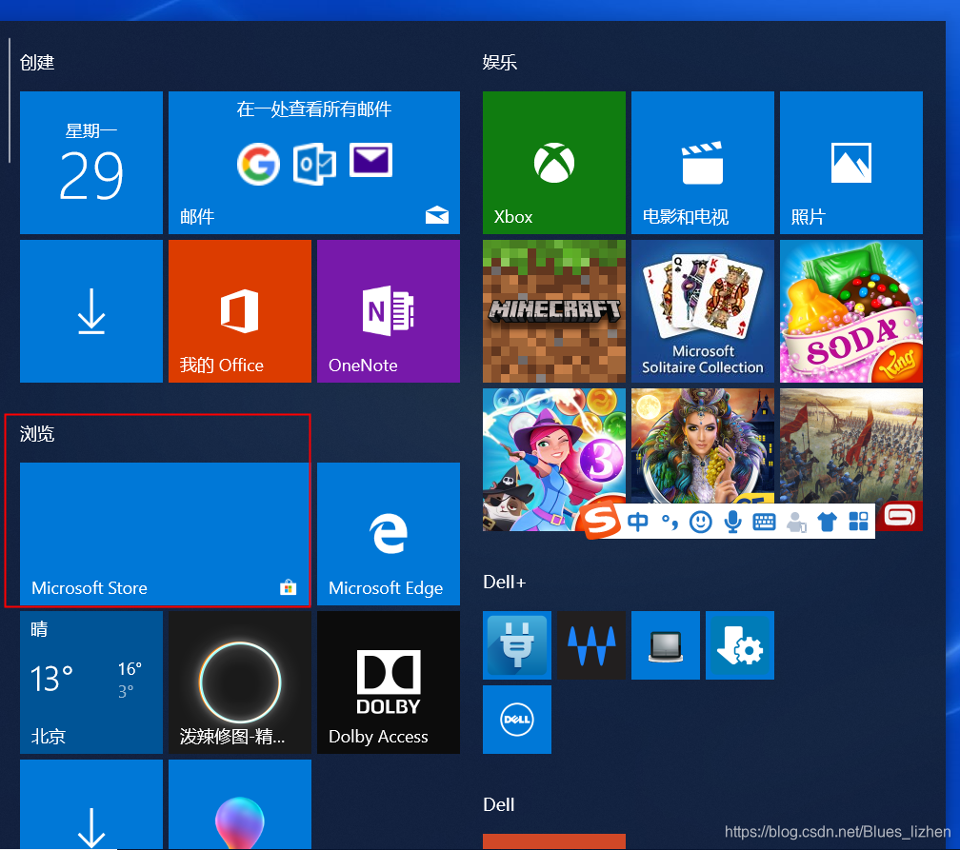Open the Microsoft Store tile
Screen dimensions: 960x850
[164, 534]
